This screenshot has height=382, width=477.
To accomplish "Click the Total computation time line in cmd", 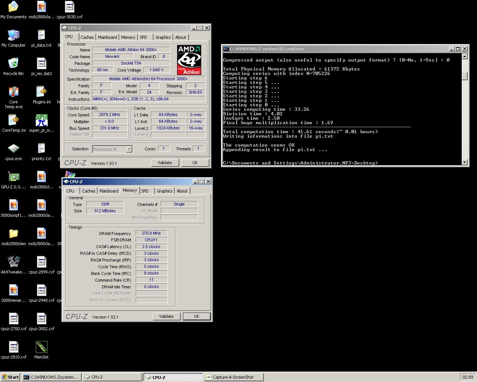I will pyautogui.click(x=300, y=132).
